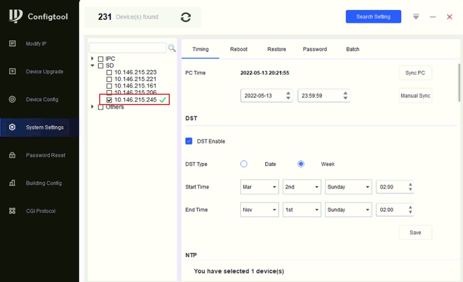The width and height of the screenshot is (463, 282).
Task: Tick checkbox for 10.146.215.223
Action: (109, 72)
